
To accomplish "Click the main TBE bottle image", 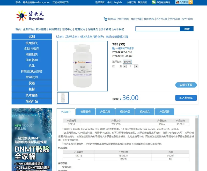I will point(82,66).
